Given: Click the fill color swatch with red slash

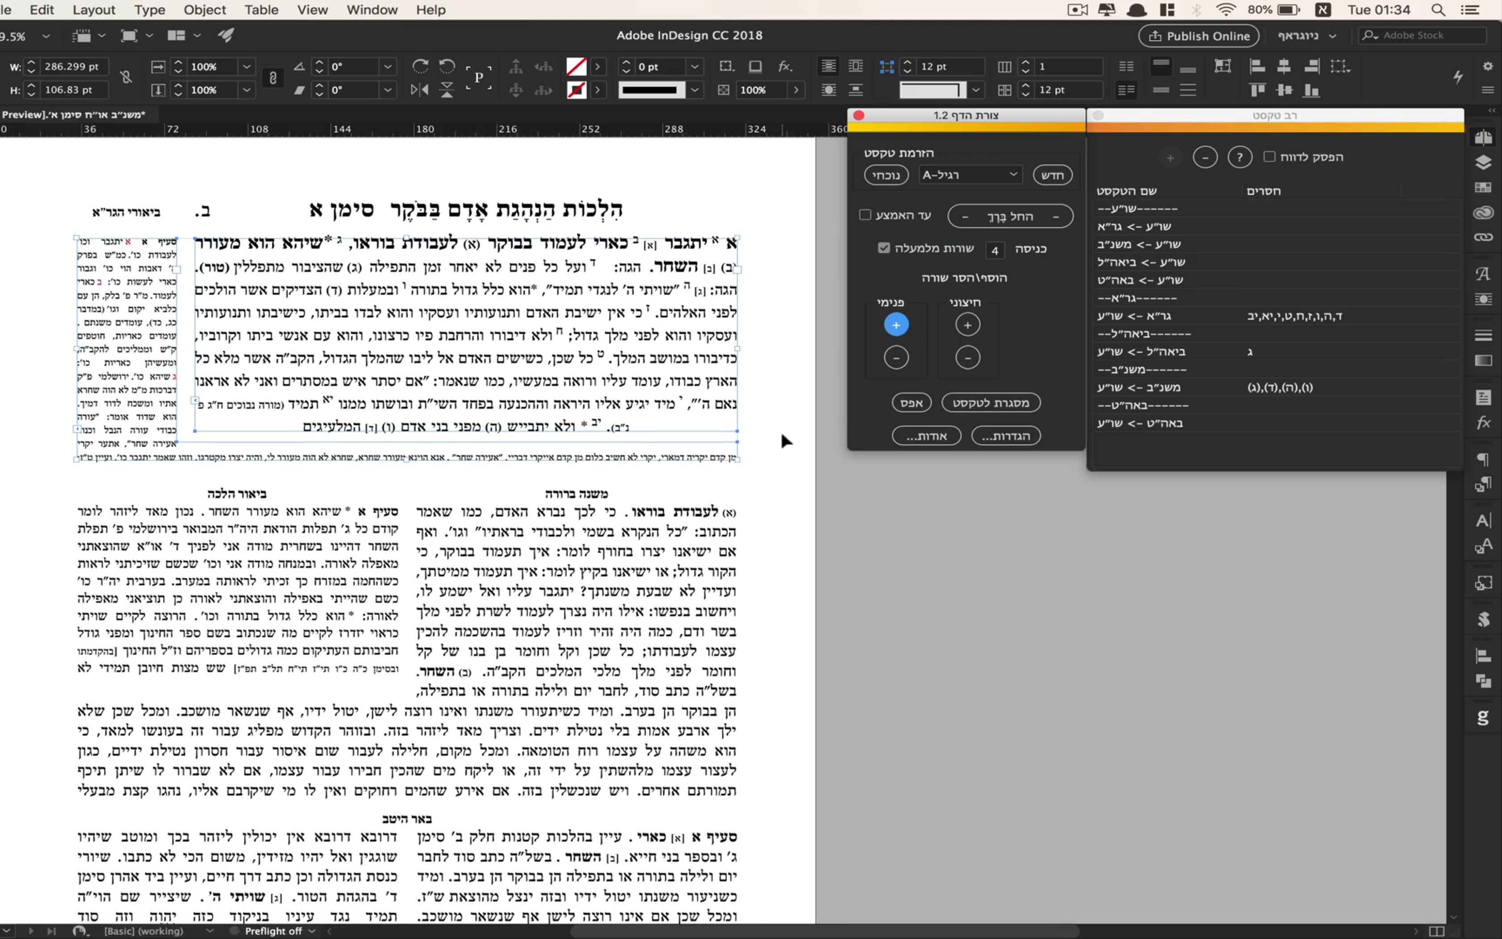Looking at the screenshot, I should pos(577,67).
